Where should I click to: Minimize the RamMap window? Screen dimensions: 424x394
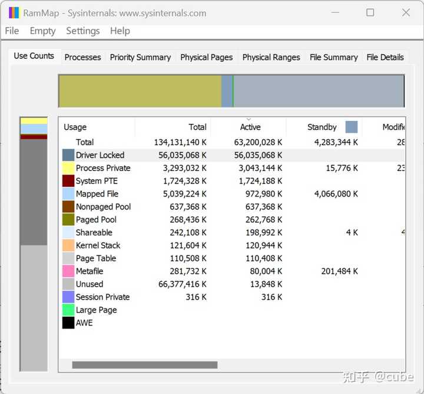(x=335, y=12)
